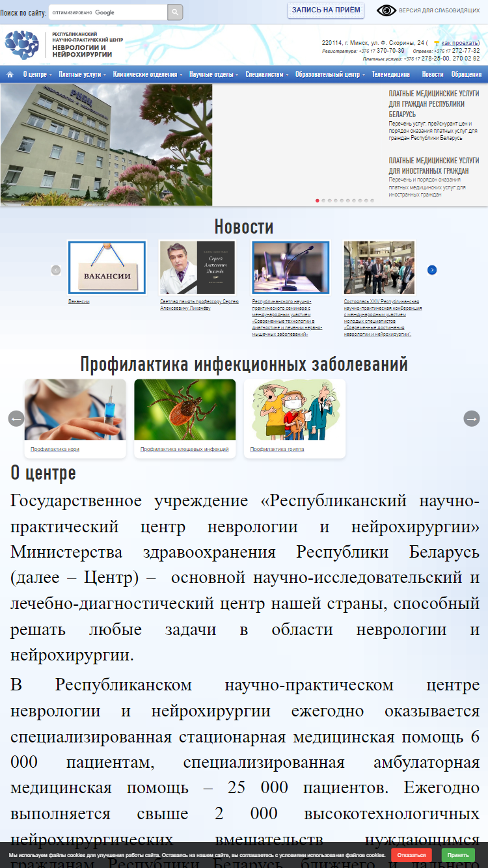Click the inquiries phone number 272-77-32
Screen dimensions: 488x868
point(466,51)
